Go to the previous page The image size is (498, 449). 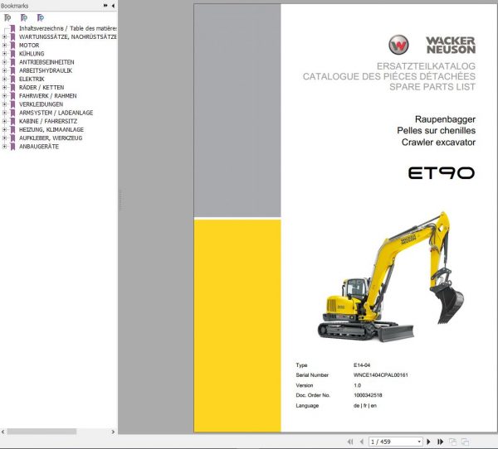(x=361, y=442)
